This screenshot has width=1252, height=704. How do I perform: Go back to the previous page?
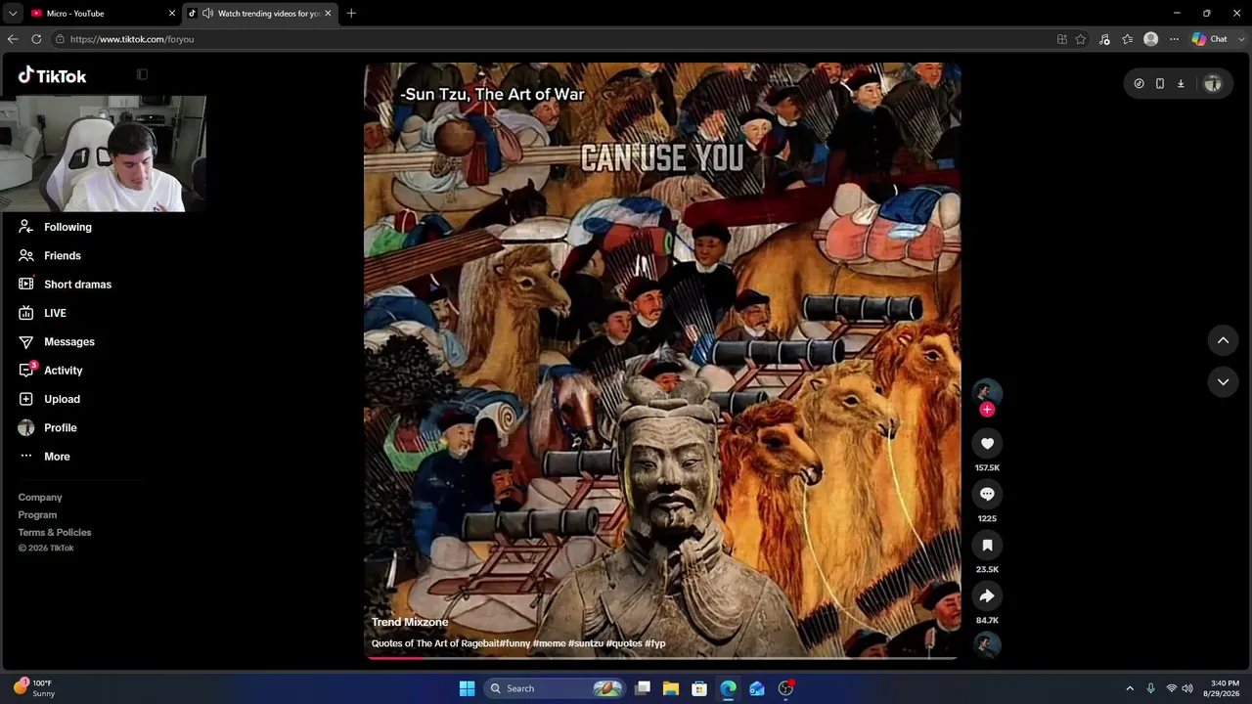[13, 39]
